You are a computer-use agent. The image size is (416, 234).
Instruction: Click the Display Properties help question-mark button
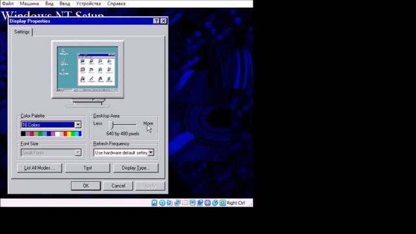click(156, 21)
